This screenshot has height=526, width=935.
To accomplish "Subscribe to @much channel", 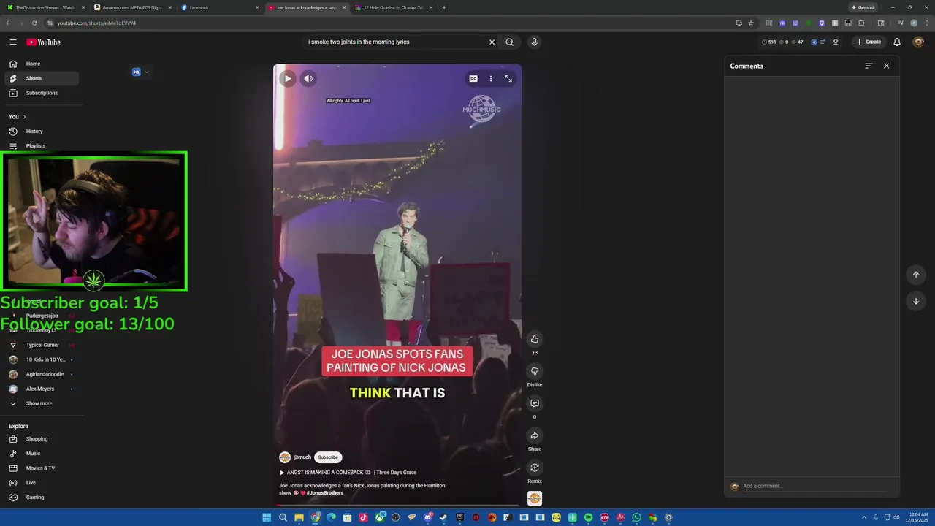I will point(328,457).
